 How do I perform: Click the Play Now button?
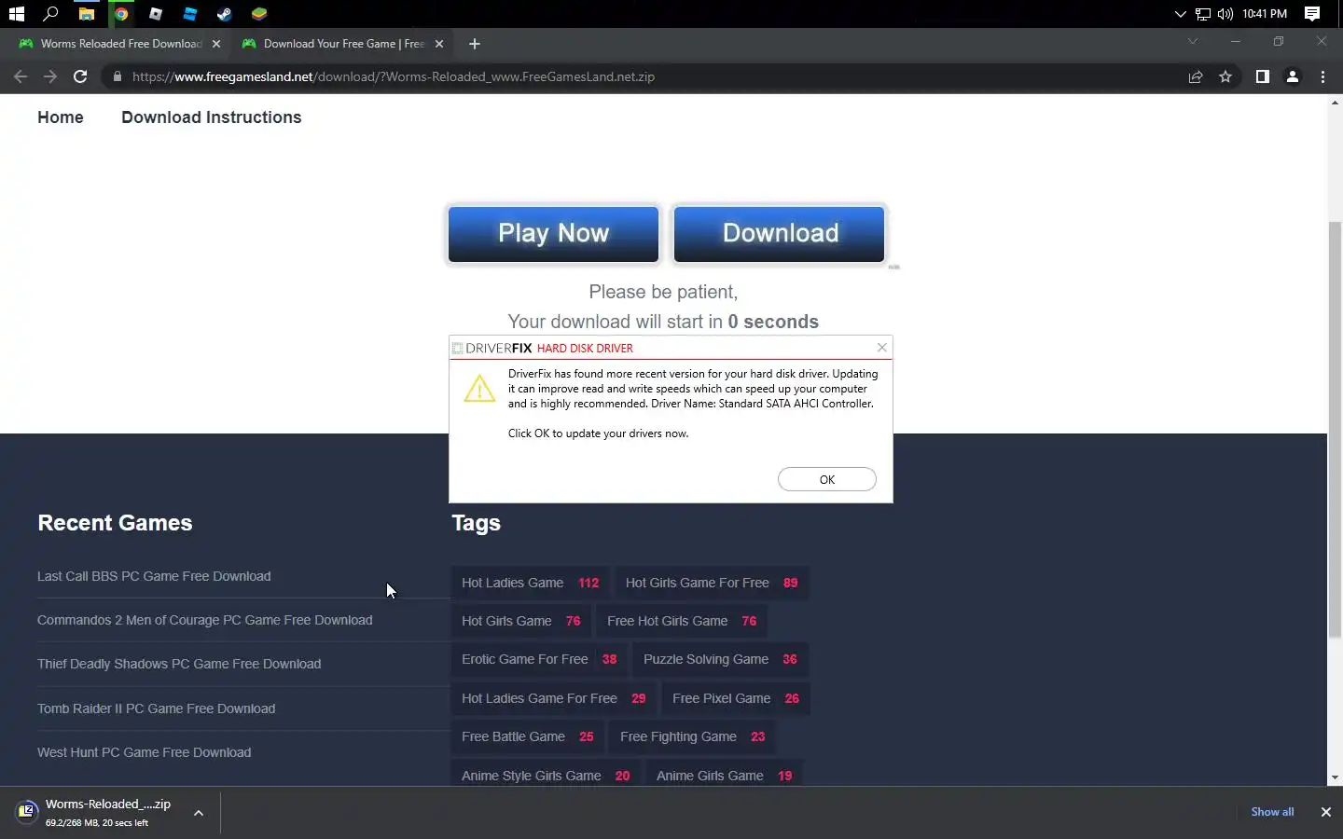pos(553,234)
